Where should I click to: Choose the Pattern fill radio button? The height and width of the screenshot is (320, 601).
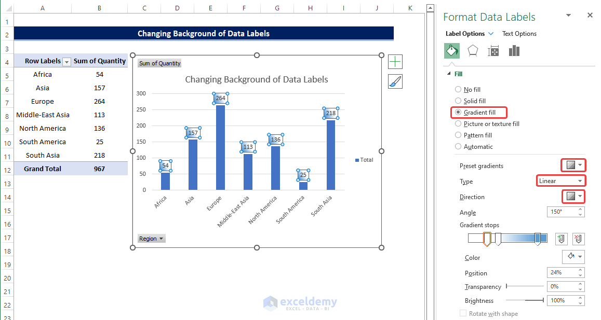click(x=458, y=135)
